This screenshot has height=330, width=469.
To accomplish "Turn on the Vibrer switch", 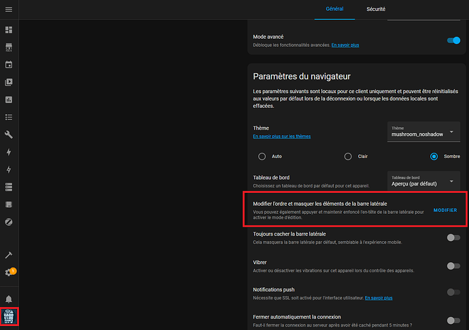I will click(x=453, y=265).
